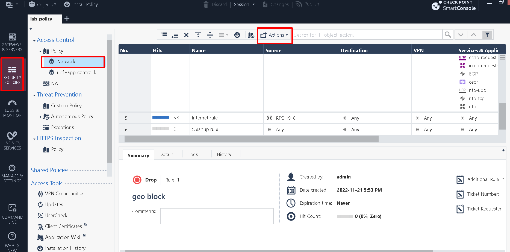This screenshot has width=510, height=252.
Task: Go to Manage & Settings
Action: click(12, 174)
